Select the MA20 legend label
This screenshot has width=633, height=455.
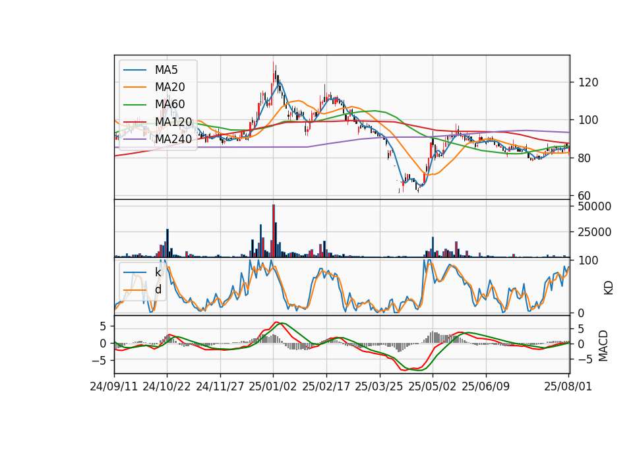click(x=169, y=87)
